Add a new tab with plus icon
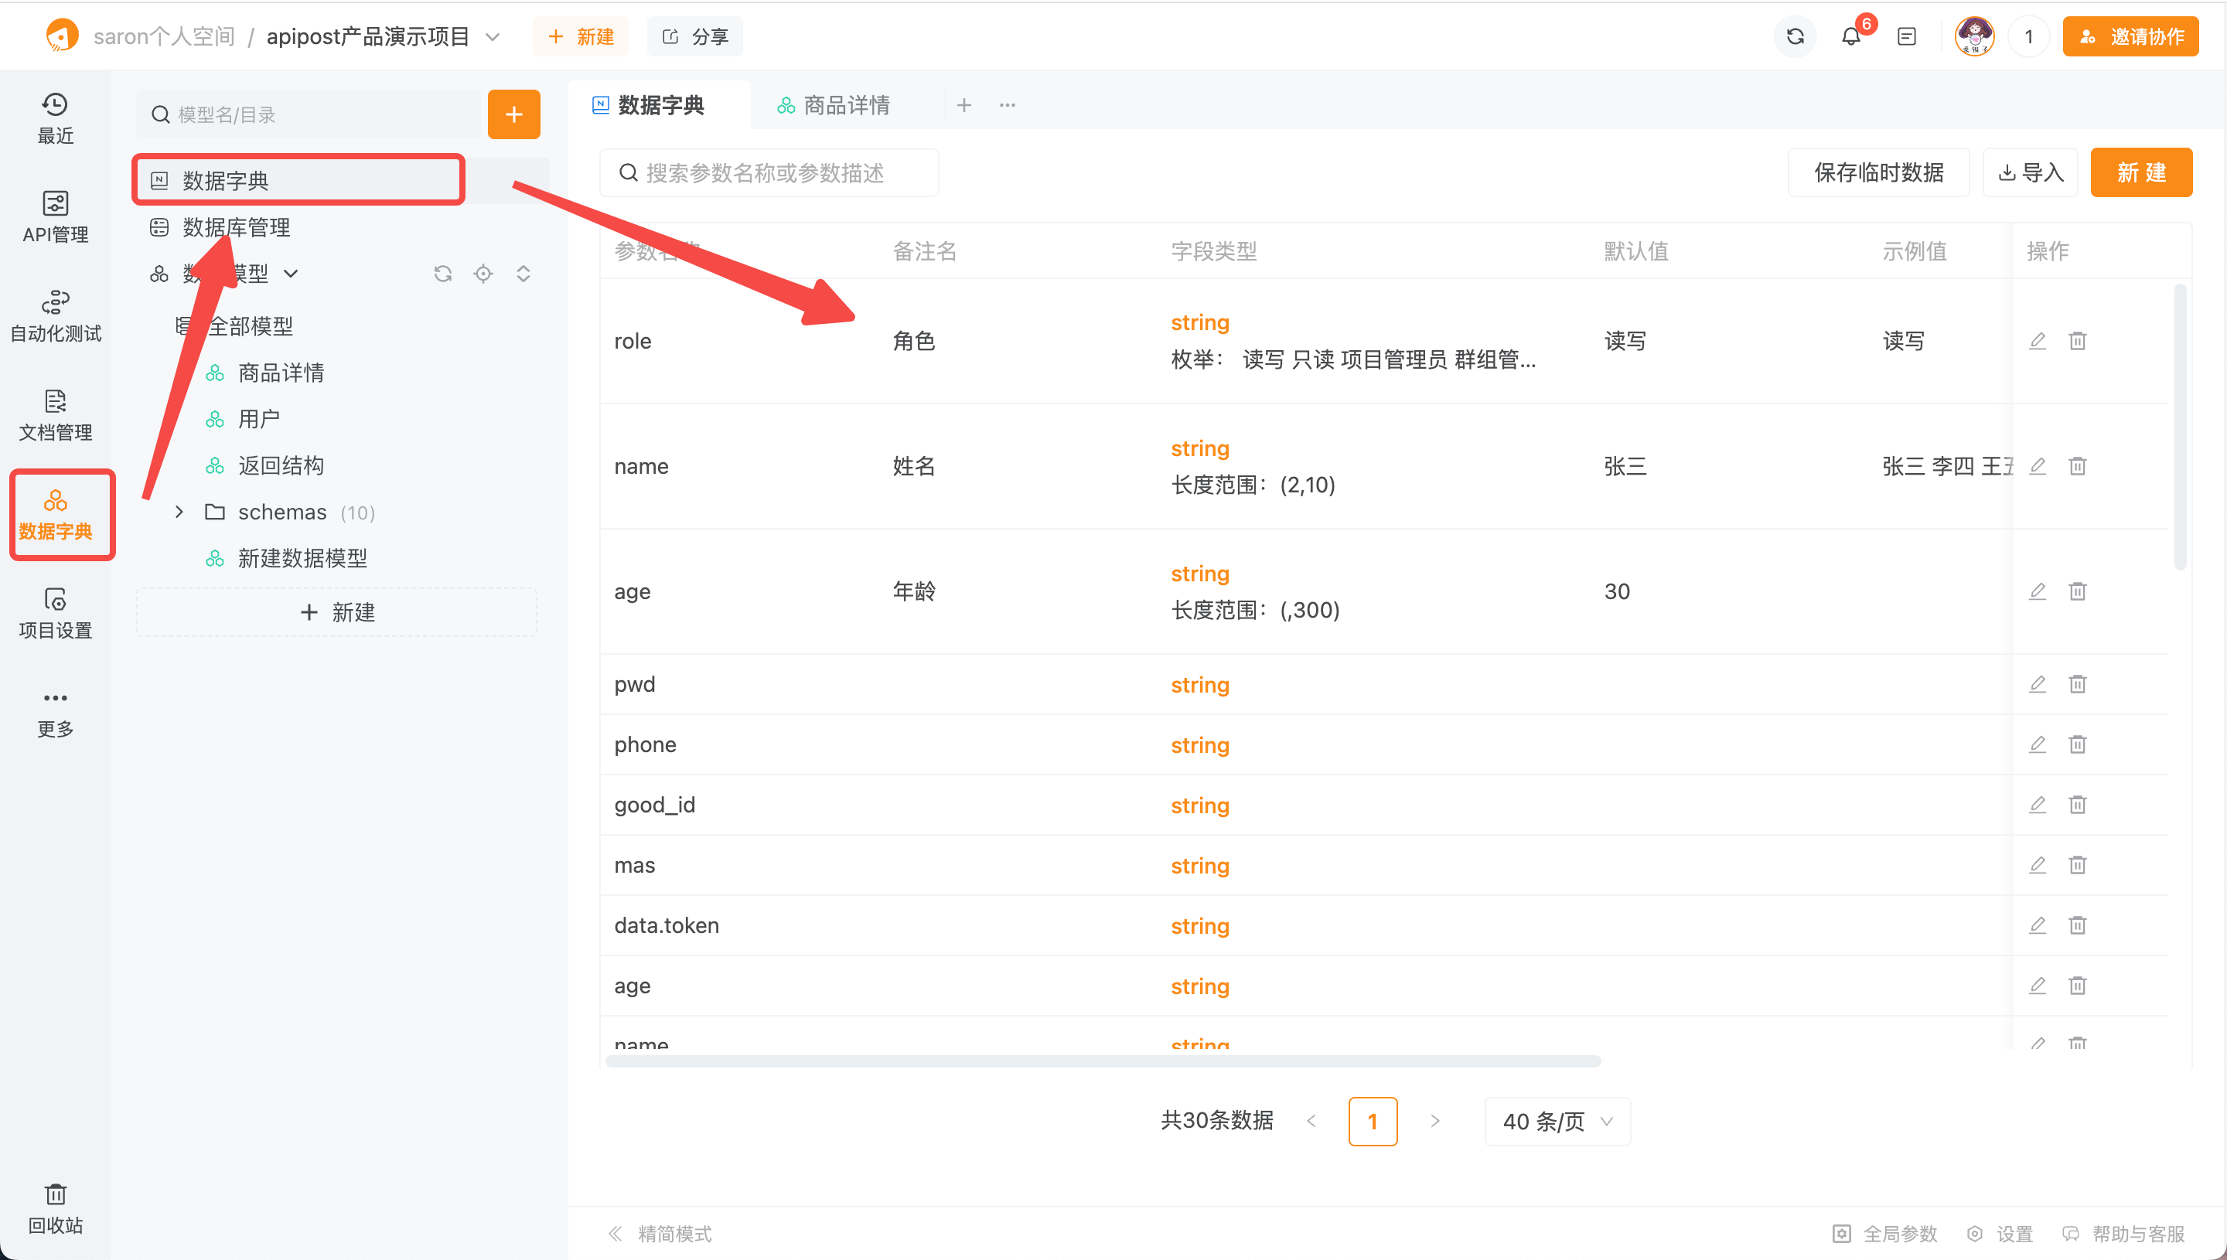Image resolution: width=2227 pixels, height=1260 pixels. point(964,106)
